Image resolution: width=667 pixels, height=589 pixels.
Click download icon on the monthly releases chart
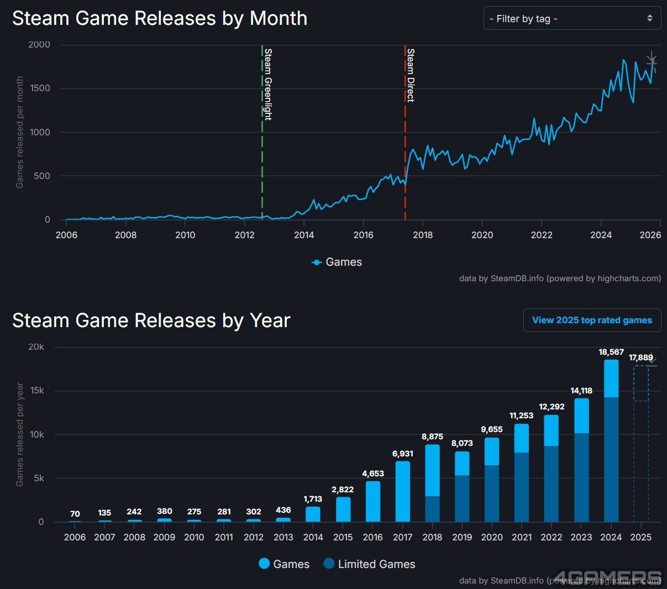(x=652, y=59)
